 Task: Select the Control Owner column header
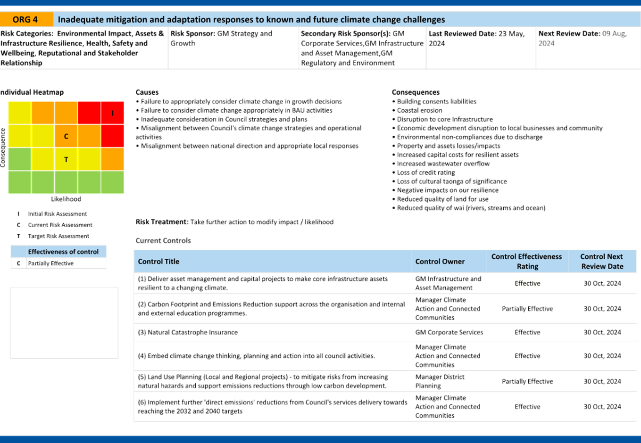coord(440,262)
